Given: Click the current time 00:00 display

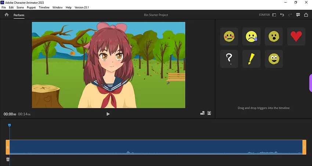Looking at the screenshot, I should 10,114.
